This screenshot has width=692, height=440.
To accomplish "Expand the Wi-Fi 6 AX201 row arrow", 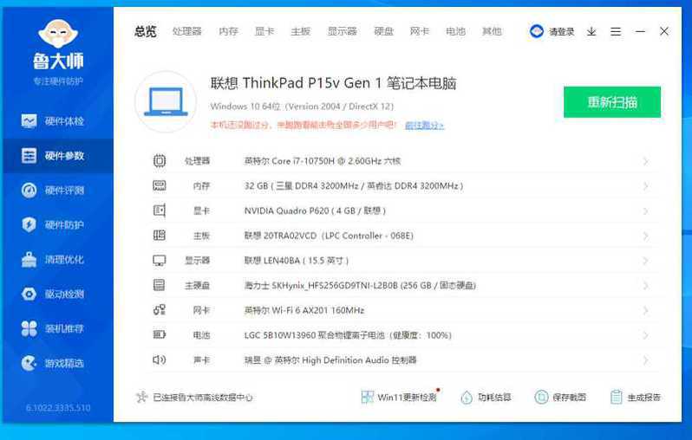I will 646,310.
